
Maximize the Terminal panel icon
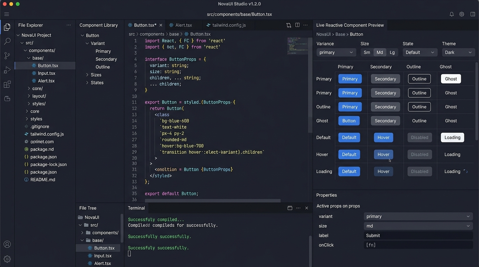(290, 208)
